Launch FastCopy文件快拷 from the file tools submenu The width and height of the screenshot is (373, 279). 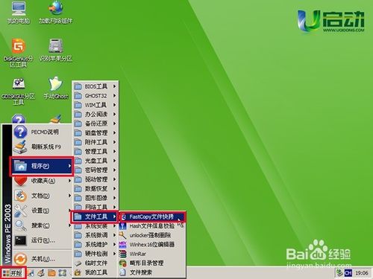point(152,217)
